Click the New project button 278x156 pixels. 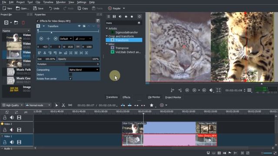(7, 8)
